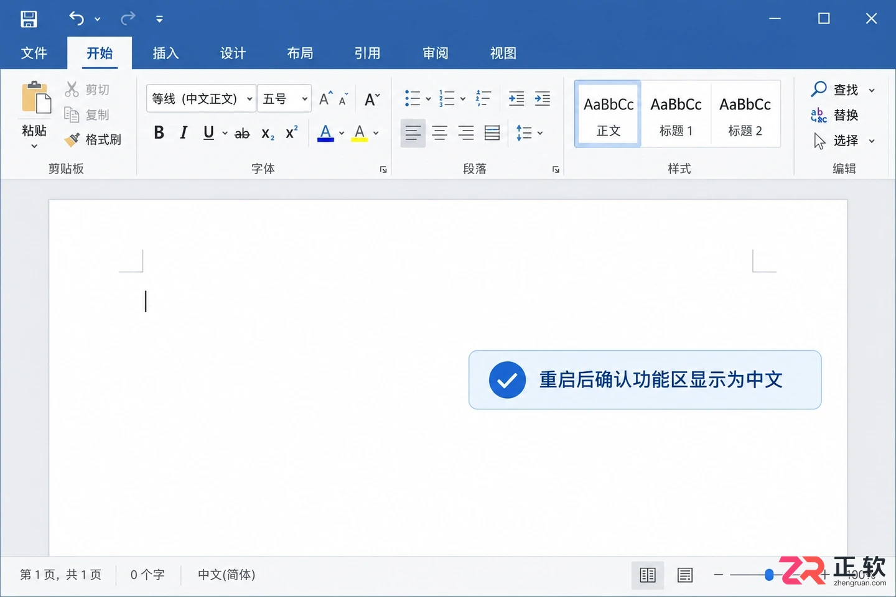Open the multilevel list icon
Image resolution: width=896 pixels, height=597 pixels.
click(483, 98)
